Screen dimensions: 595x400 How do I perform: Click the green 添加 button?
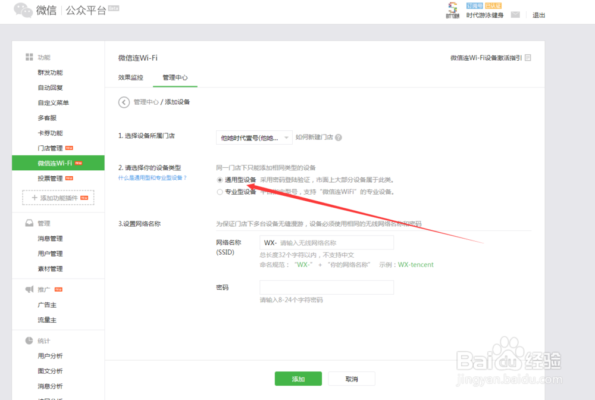pyautogui.click(x=298, y=379)
